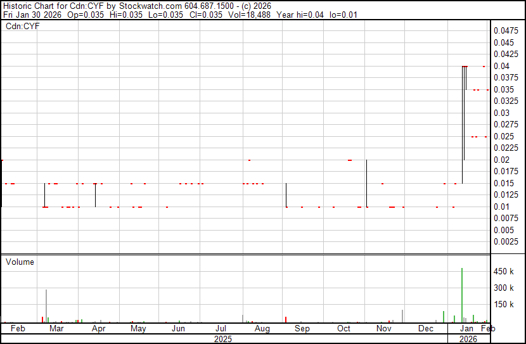The image size is (526, 344).
Task: Click the Jun month label
Action: pos(178,328)
